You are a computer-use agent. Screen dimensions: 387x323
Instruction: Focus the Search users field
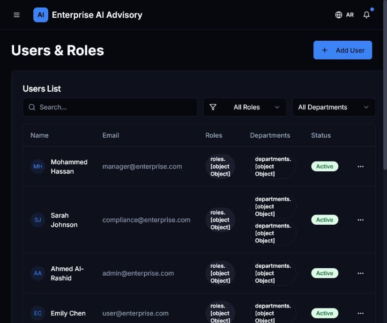[x=110, y=107]
